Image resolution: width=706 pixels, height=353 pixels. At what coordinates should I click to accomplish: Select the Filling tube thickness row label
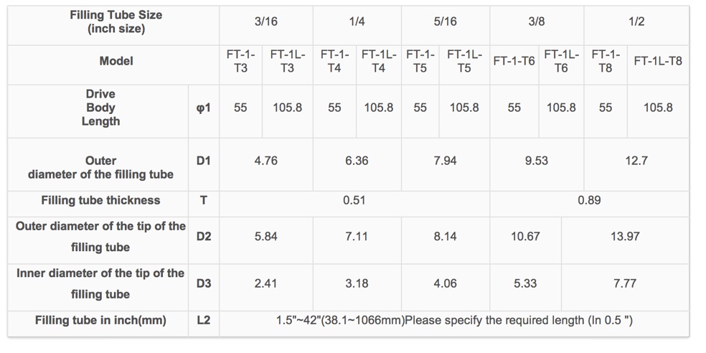click(100, 200)
